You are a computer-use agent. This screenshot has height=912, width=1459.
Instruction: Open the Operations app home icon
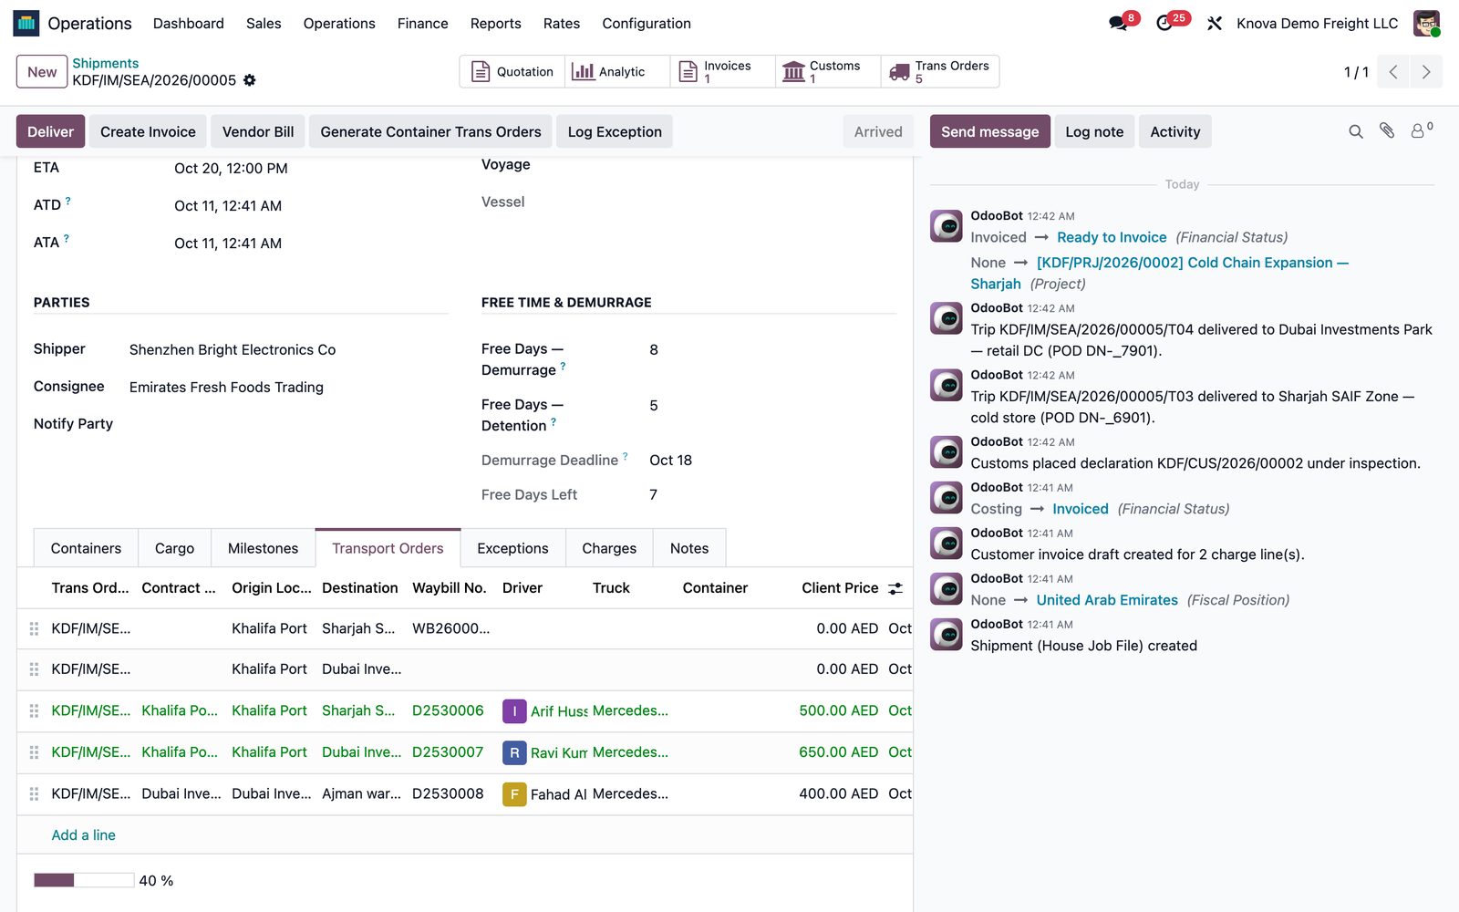[x=26, y=23]
